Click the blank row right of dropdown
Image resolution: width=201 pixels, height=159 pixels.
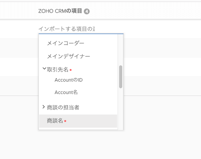click(162, 67)
